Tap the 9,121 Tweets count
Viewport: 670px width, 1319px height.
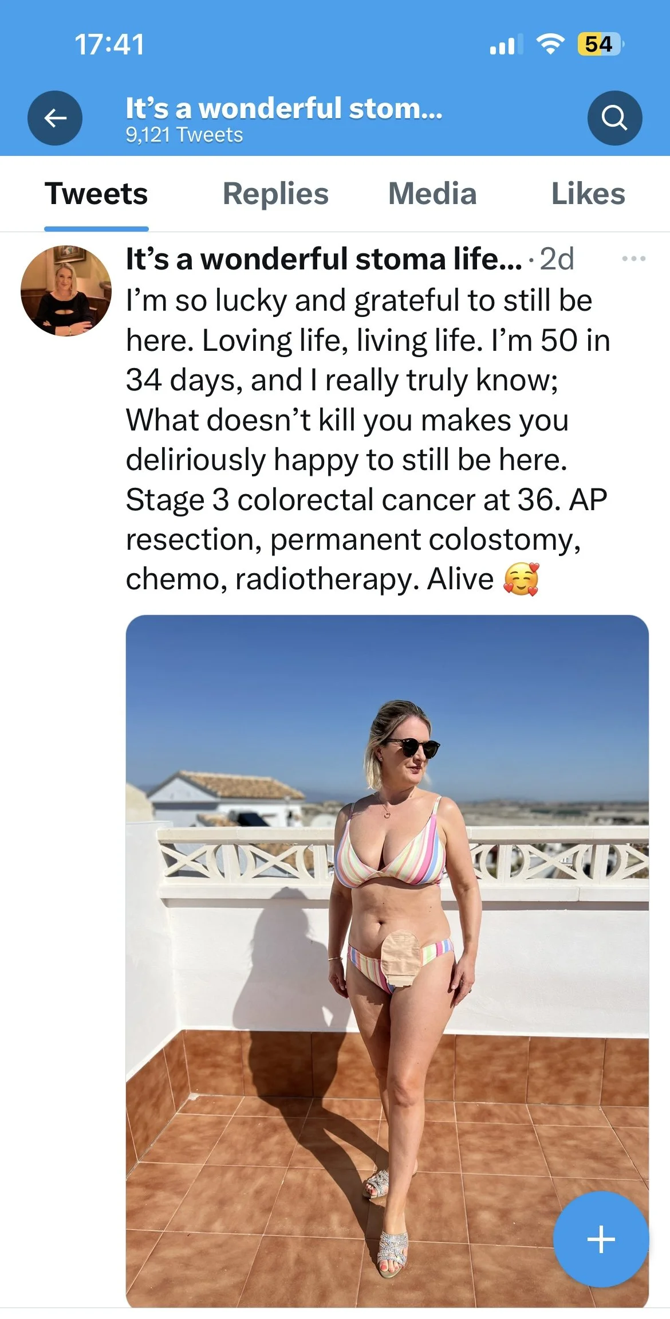click(184, 135)
